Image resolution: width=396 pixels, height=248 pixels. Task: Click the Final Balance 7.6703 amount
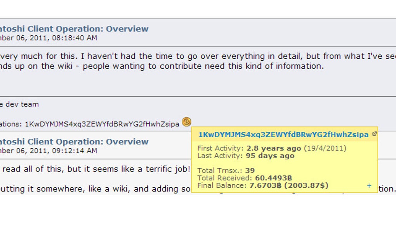265,185
